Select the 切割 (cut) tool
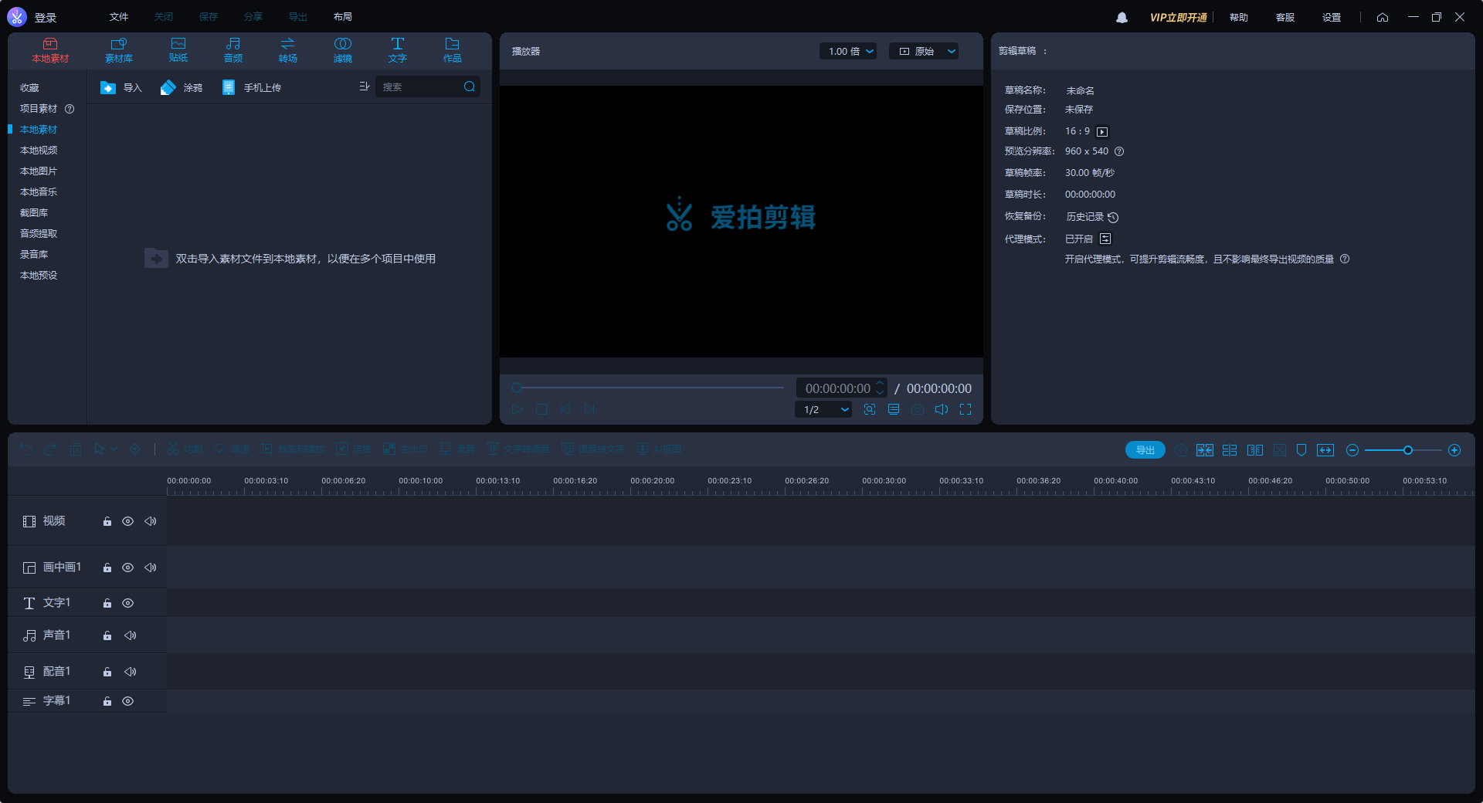 coord(184,449)
